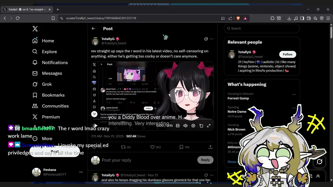Open browser hamburger main menu
The height and width of the screenshot is (187, 333).
328,18
